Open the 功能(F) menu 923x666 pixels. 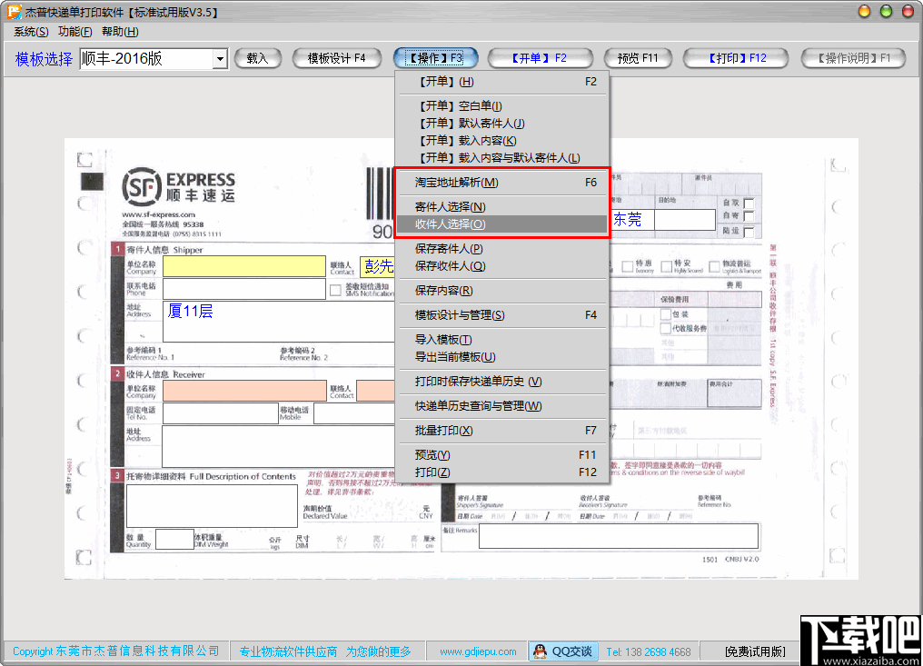(74, 32)
